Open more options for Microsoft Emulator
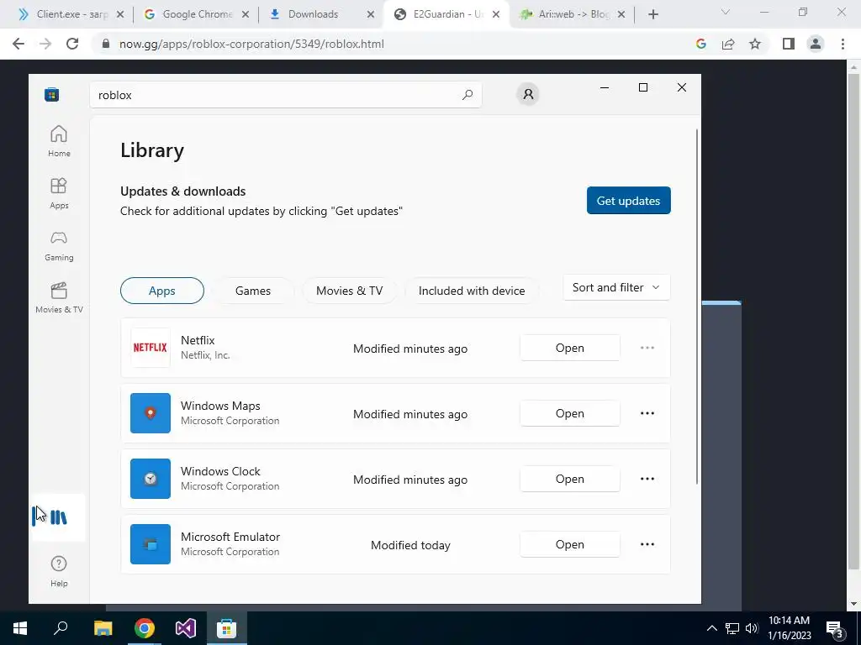This screenshot has width=861, height=645. tap(647, 544)
